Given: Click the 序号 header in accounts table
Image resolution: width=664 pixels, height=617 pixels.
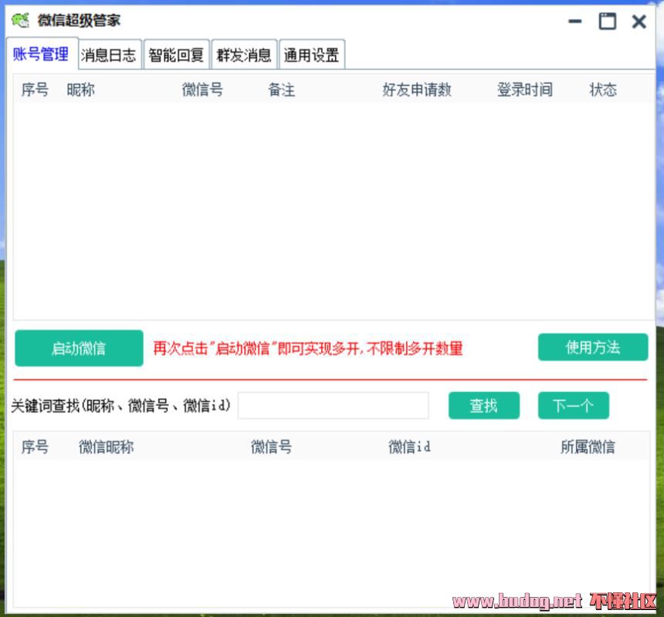Looking at the screenshot, I should [35, 89].
